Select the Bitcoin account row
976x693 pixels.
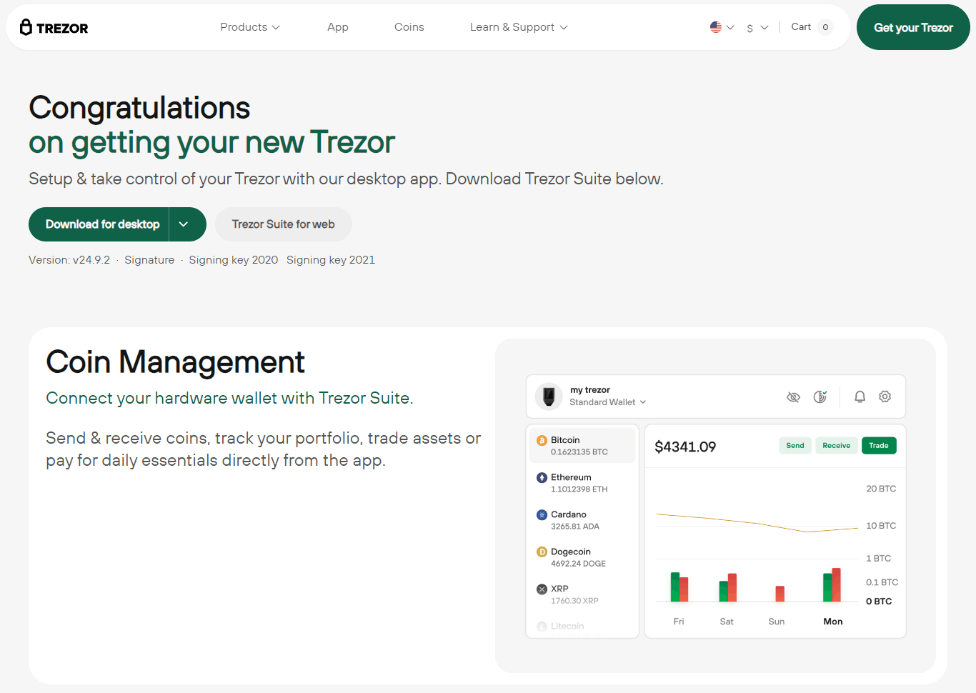(582, 446)
